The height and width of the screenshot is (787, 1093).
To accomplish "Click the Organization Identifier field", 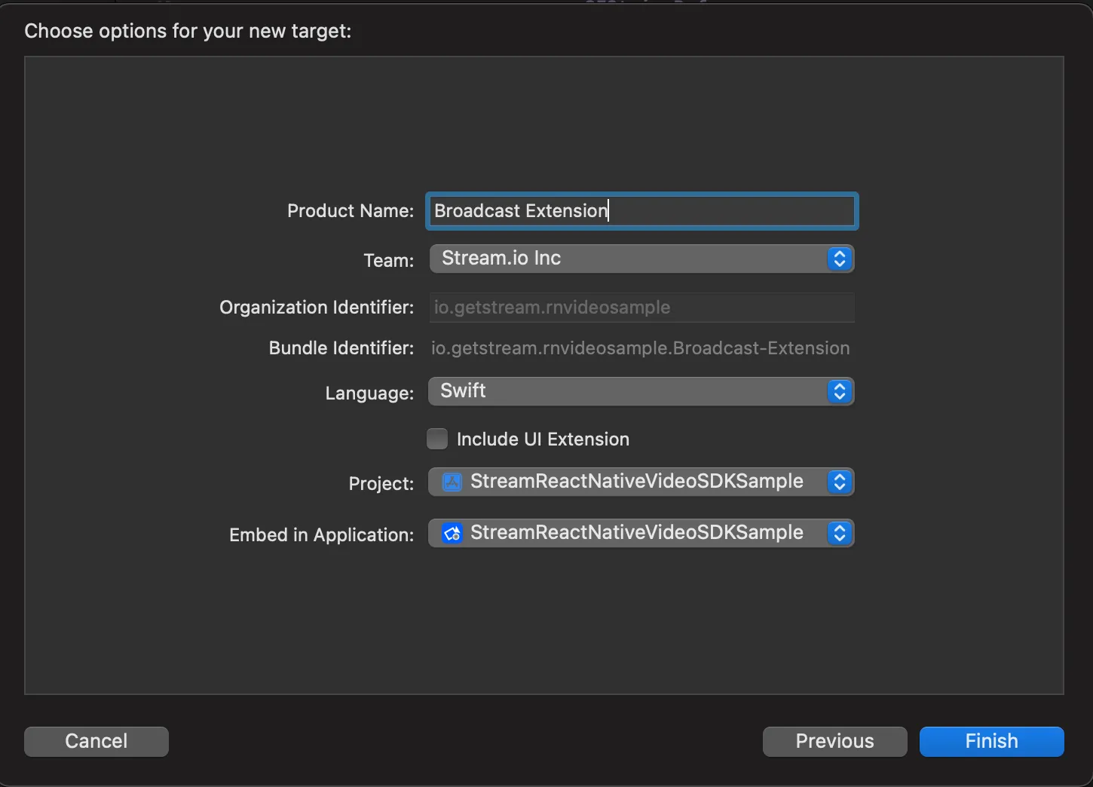I will [641, 308].
